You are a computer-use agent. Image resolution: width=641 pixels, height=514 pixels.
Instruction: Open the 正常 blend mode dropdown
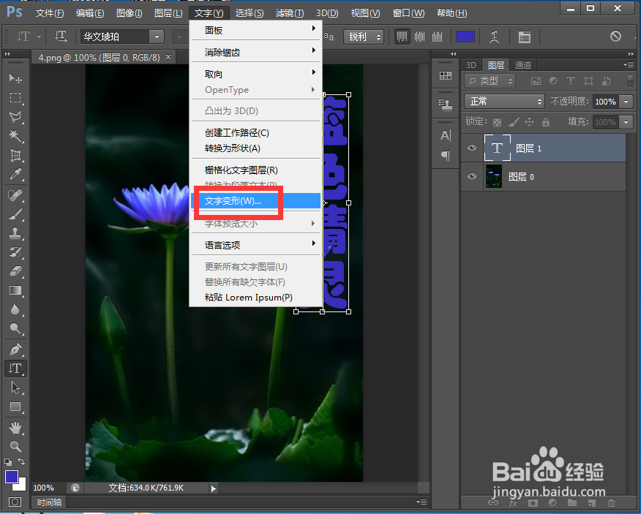[503, 102]
